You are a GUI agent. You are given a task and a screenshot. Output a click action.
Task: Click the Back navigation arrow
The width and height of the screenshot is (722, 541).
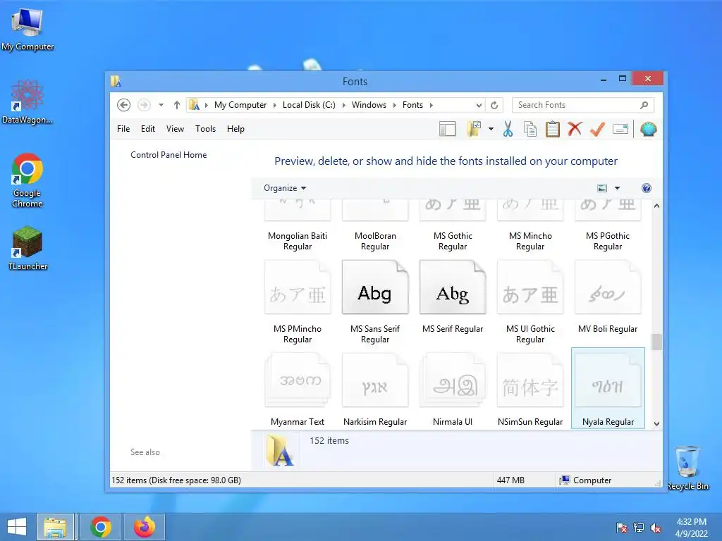point(123,106)
